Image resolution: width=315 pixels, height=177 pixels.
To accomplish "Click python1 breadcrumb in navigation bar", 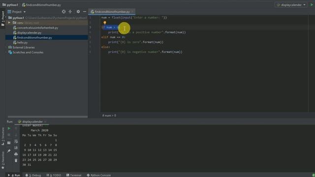I will tap(10, 5).
